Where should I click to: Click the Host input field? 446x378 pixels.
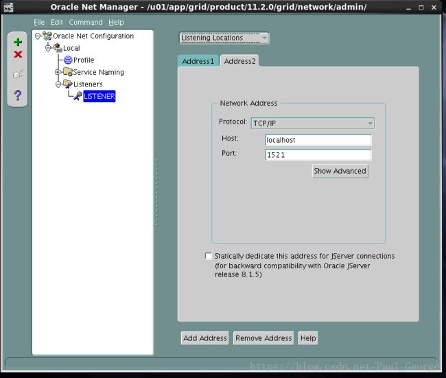pos(318,140)
